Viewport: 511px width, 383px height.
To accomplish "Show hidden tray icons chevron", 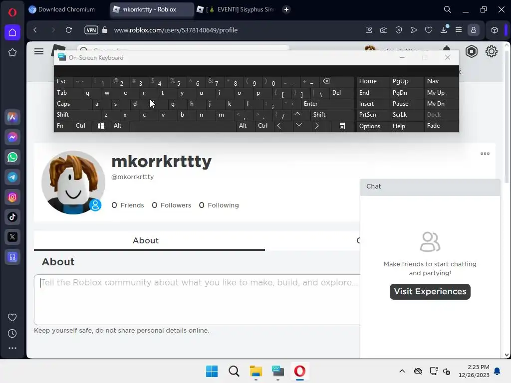I will coord(402,371).
